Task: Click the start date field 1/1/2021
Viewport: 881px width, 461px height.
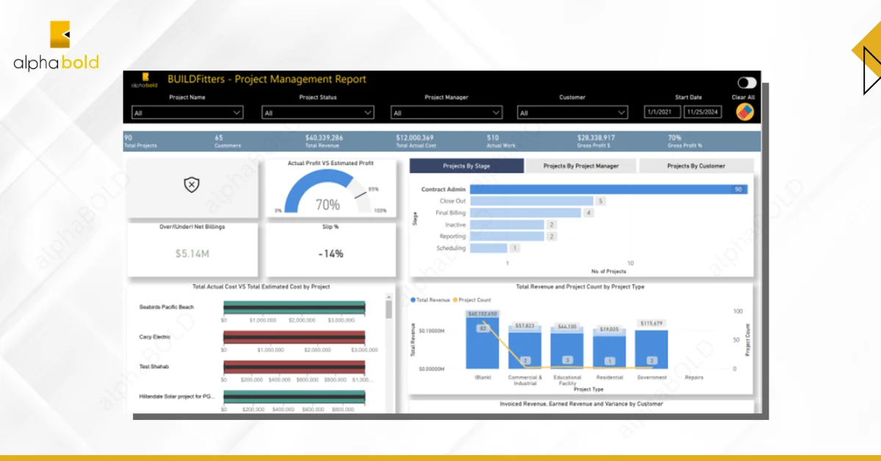Action: point(662,112)
